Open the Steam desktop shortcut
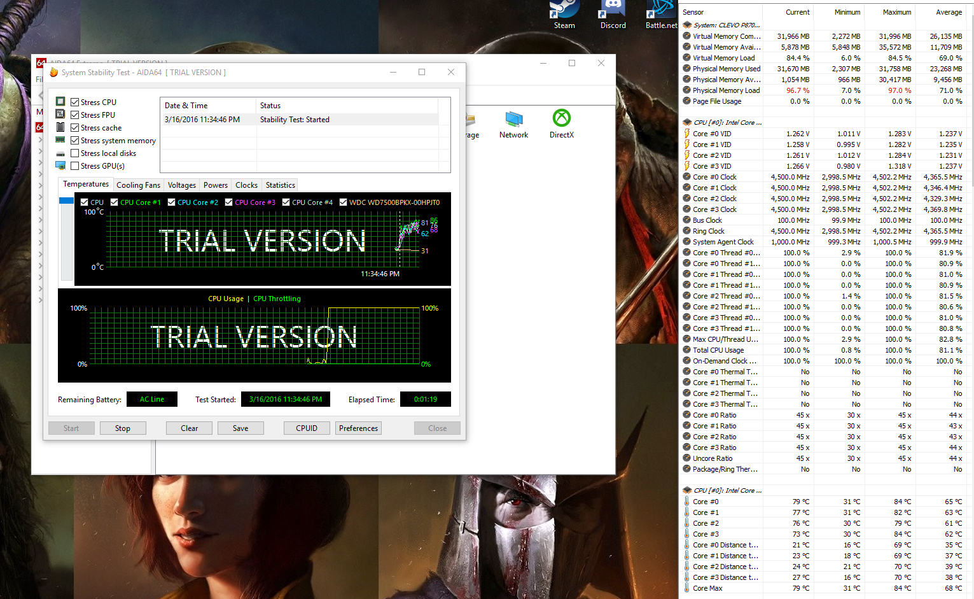Viewport: 974px width, 599px height. [x=564, y=14]
